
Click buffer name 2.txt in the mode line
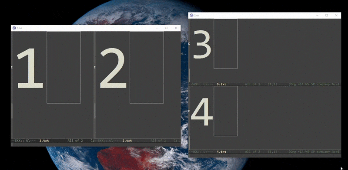pyautogui.click(x=127, y=141)
